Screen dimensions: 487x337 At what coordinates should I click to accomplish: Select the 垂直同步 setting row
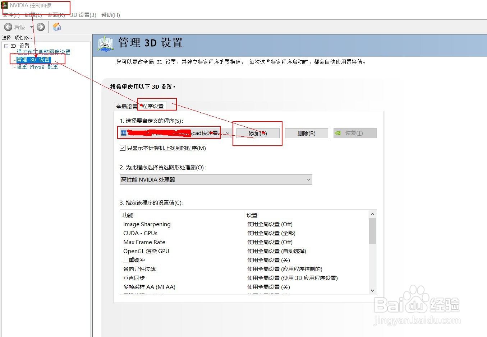[244, 278]
